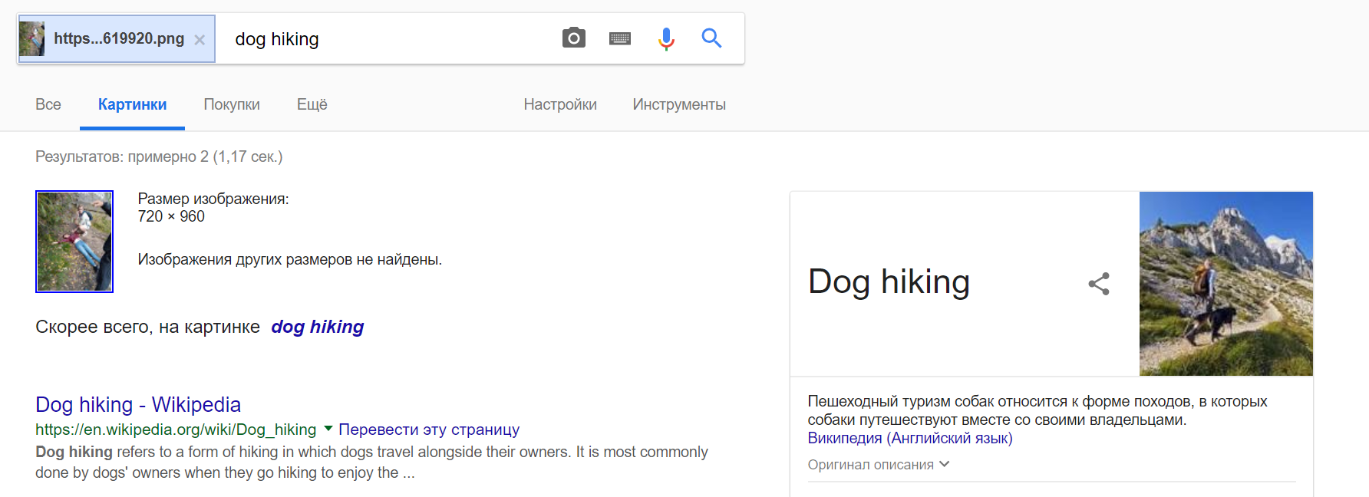Click the dog hiking best guess link
This screenshot has width=1369, height=497.
pyautogui.click(x=317, y=327)
